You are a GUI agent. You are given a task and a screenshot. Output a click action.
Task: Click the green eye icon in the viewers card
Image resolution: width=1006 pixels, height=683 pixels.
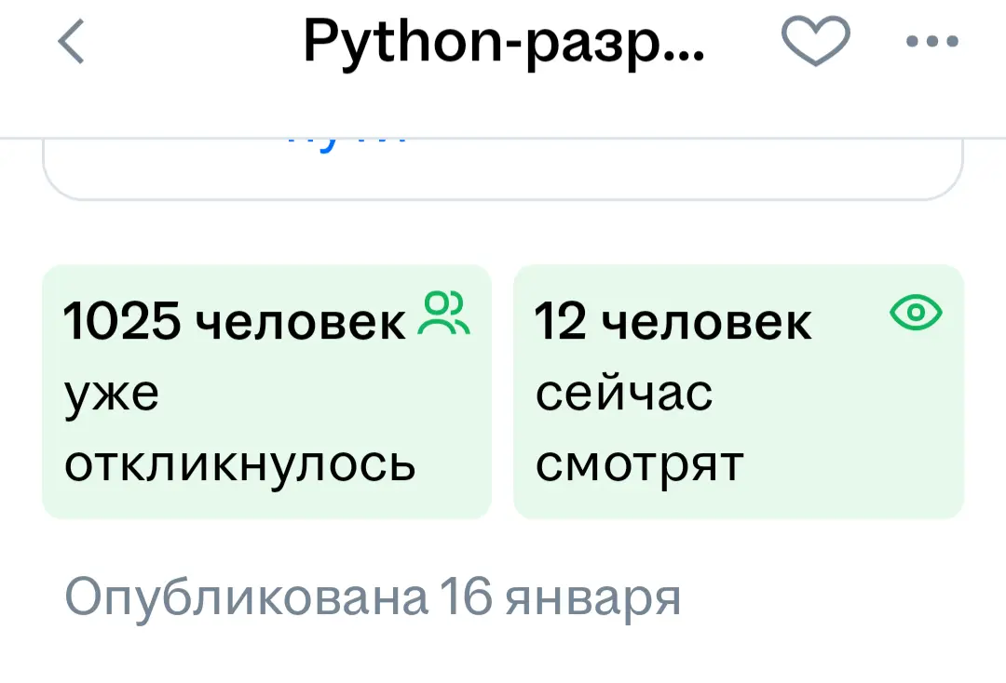917,314
